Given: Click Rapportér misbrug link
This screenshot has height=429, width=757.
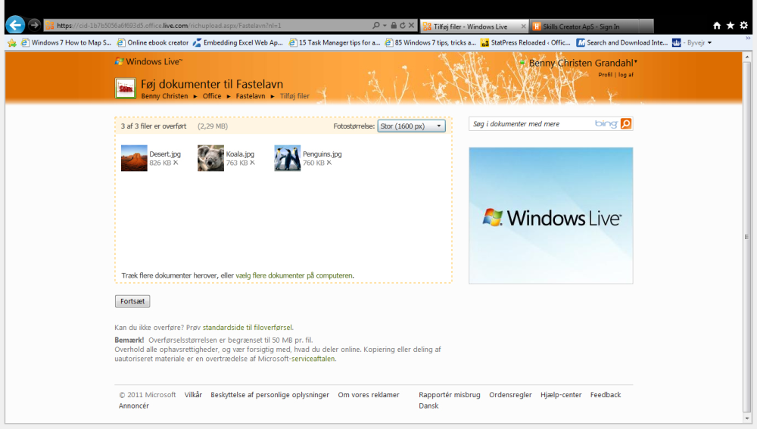Looking at the screenshot, I should [450, 395].
